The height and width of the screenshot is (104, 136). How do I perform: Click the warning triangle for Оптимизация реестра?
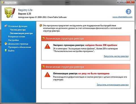[x=47, y=75]
